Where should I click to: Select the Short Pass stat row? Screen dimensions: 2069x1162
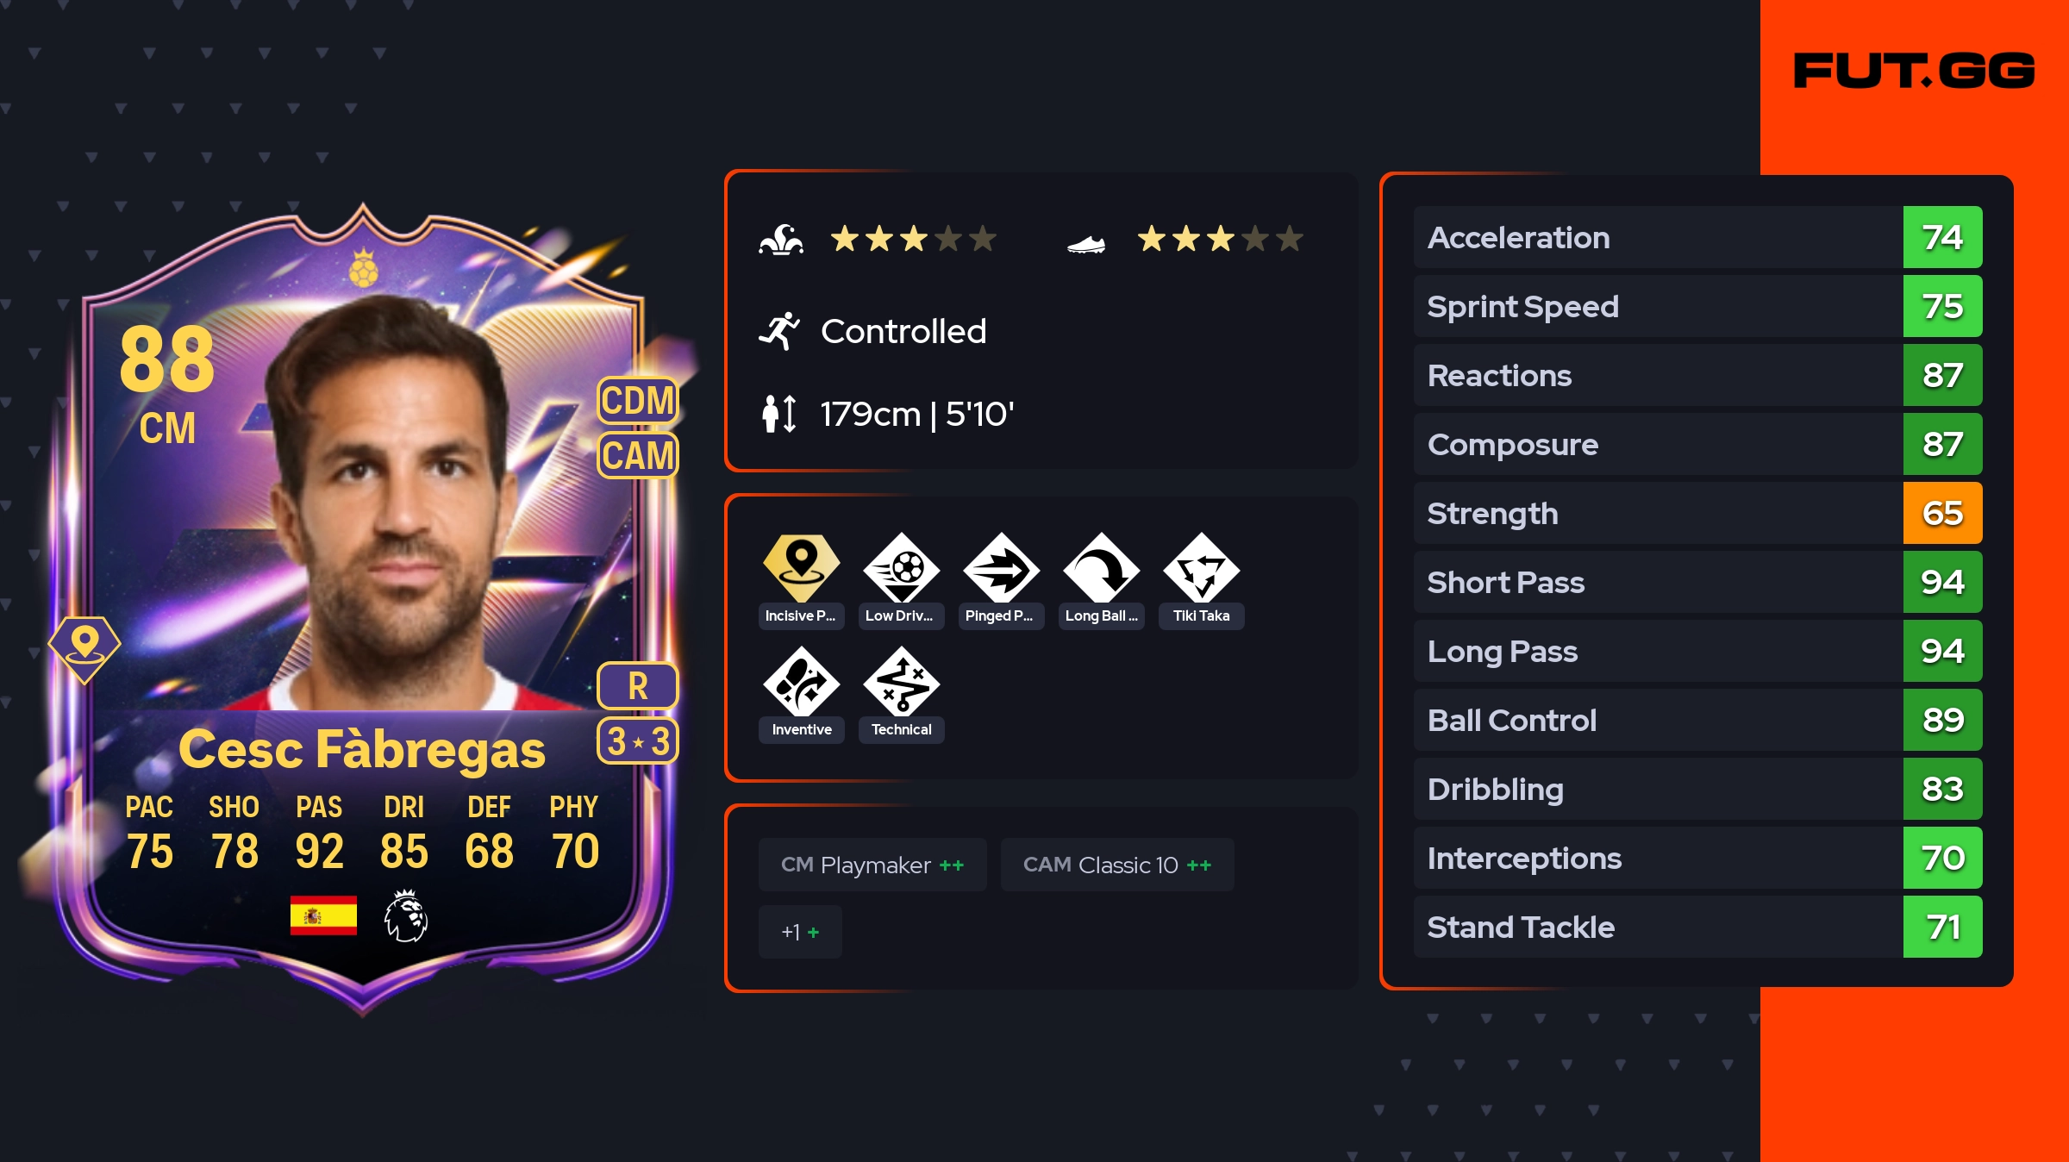1697,582
